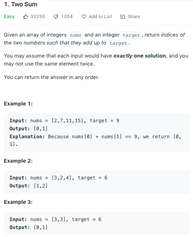Click the inline code word nums

pyautogui.click(x=75, y=35)
